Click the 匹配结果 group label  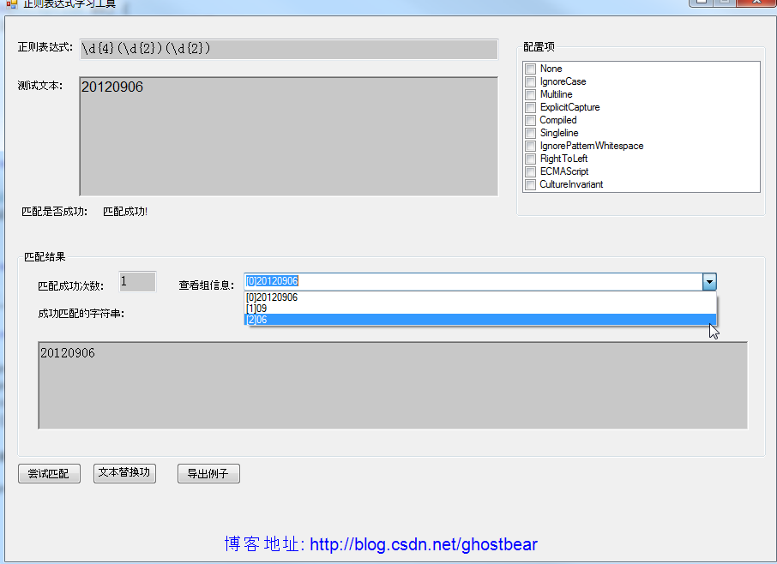45,257
